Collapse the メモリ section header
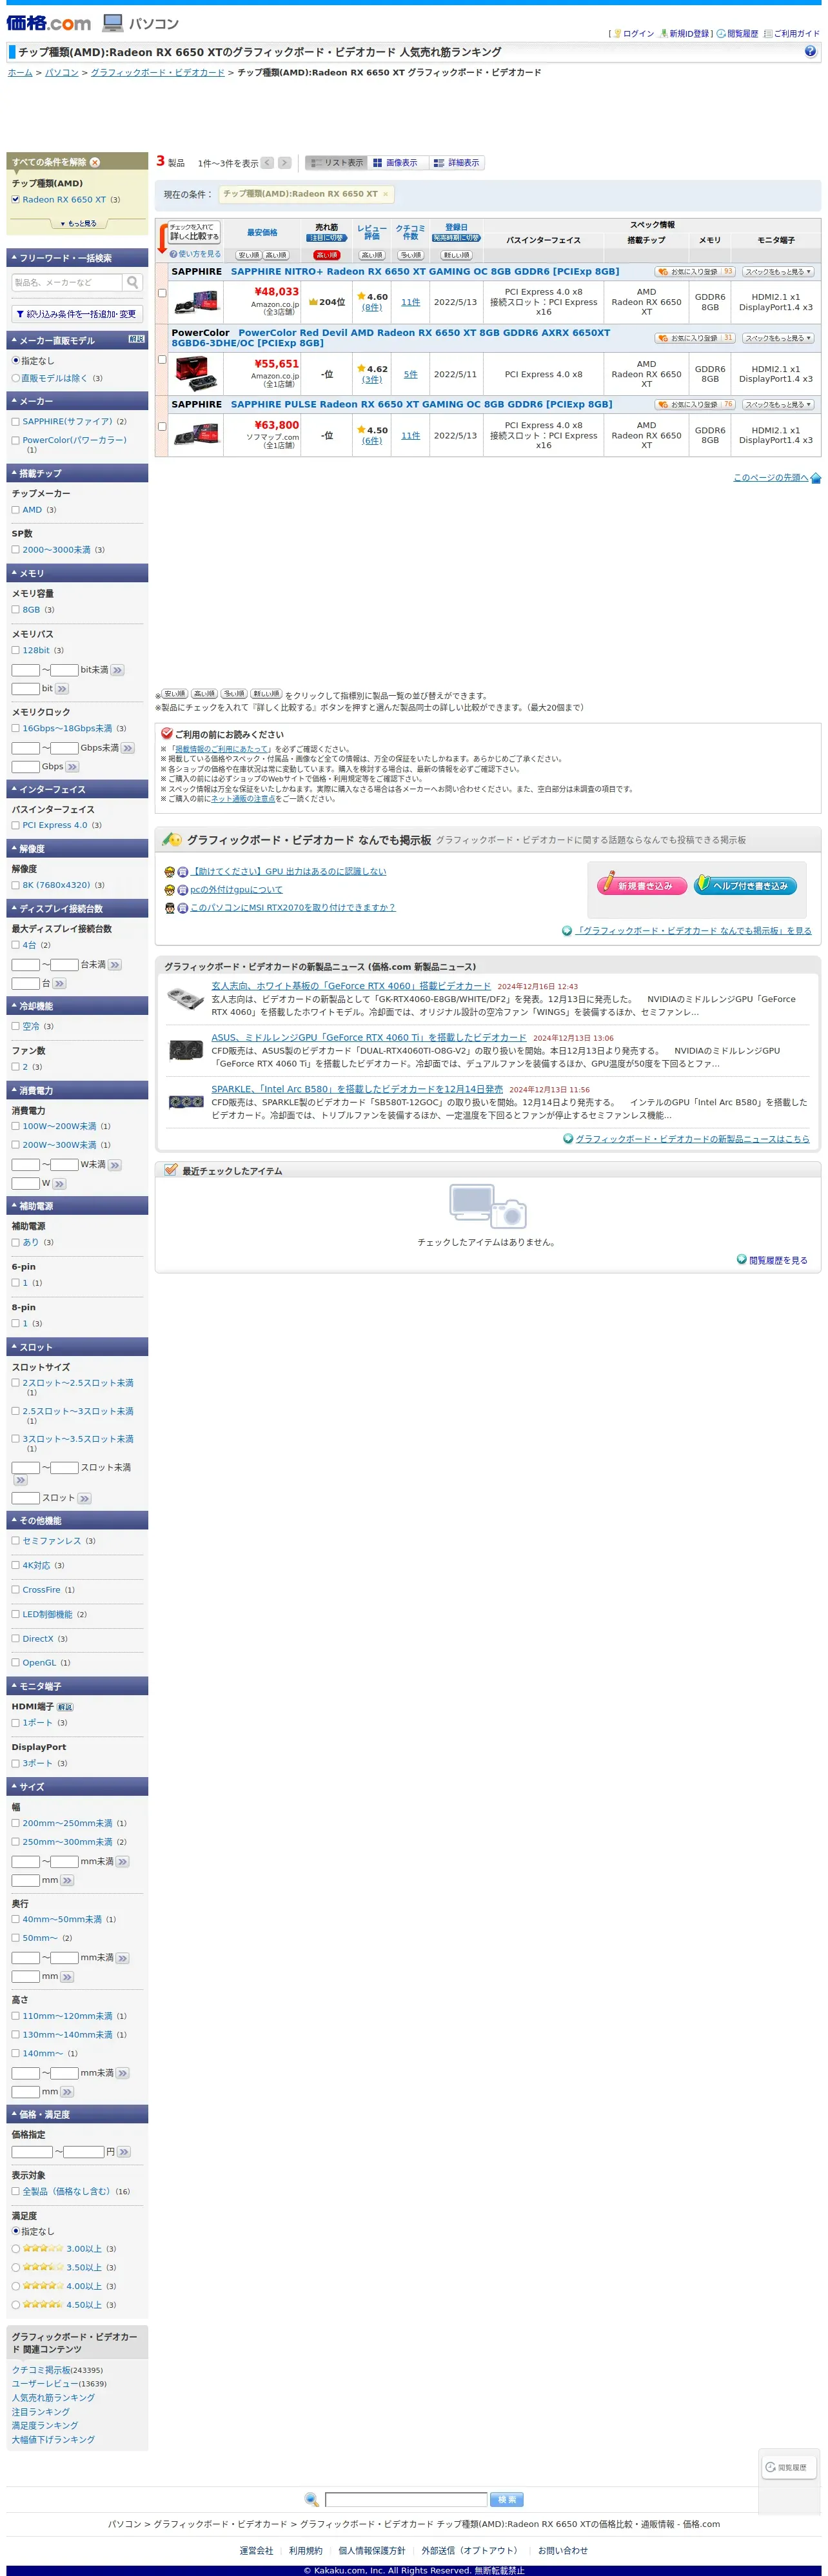Image resolution: width=828 pixels, height=2576 pixels. [77, 573]
